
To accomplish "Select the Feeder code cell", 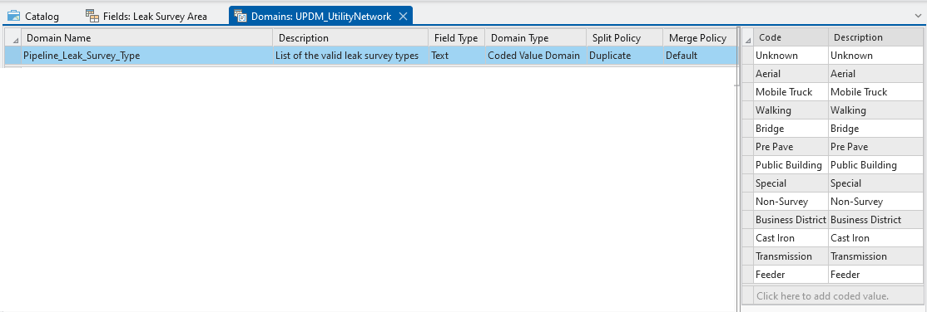I will [x=791, y=275].
